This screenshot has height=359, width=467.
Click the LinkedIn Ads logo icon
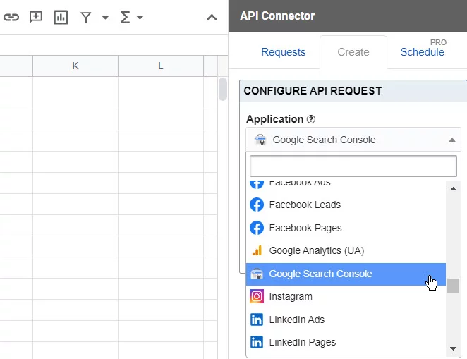pyautogui.click(x=257, y=320)
